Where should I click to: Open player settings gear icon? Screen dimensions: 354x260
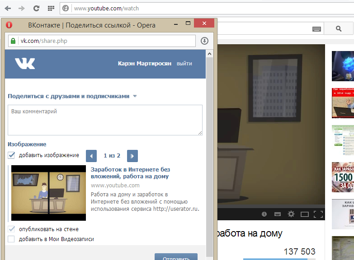coord(291,214)
